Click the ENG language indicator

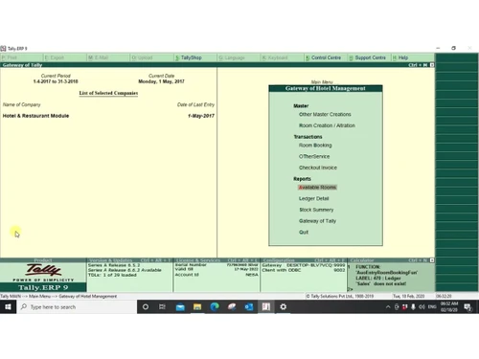click(432, 307)
